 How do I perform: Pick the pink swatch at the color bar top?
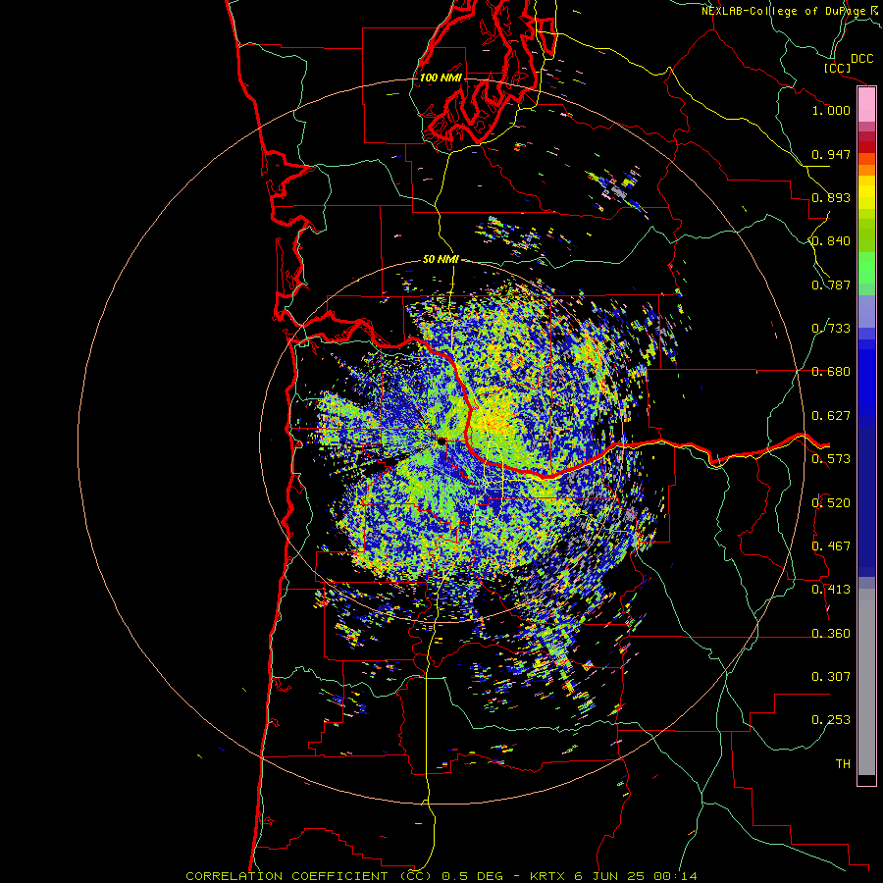pyautogui.click(x=866, y=105)
